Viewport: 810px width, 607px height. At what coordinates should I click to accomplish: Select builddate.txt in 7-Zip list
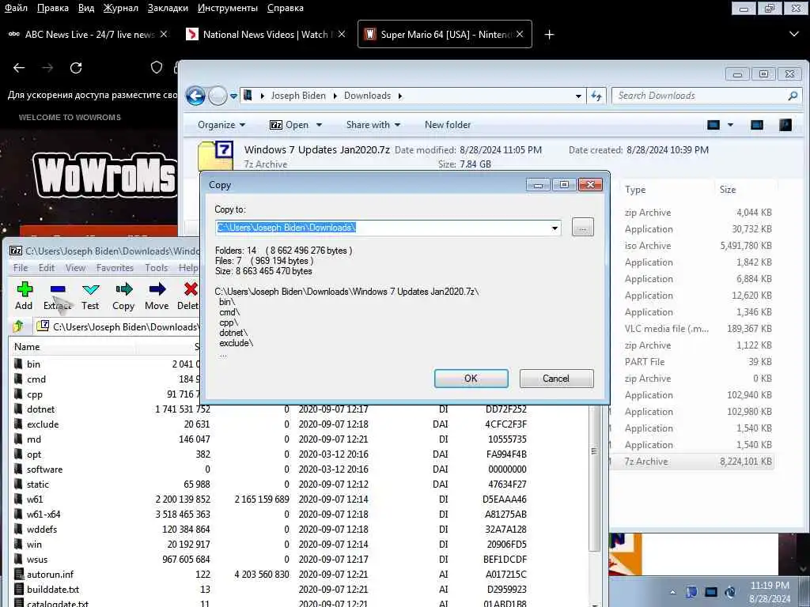click(x=53, y=590)
